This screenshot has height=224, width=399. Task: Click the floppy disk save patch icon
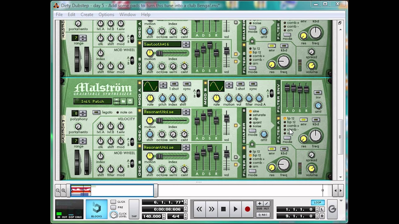(130, 101)
